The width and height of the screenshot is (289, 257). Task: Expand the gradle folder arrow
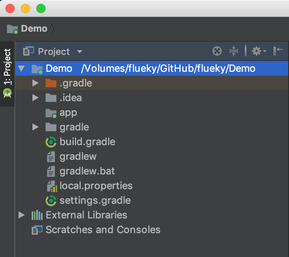click(x=36, y=127)
